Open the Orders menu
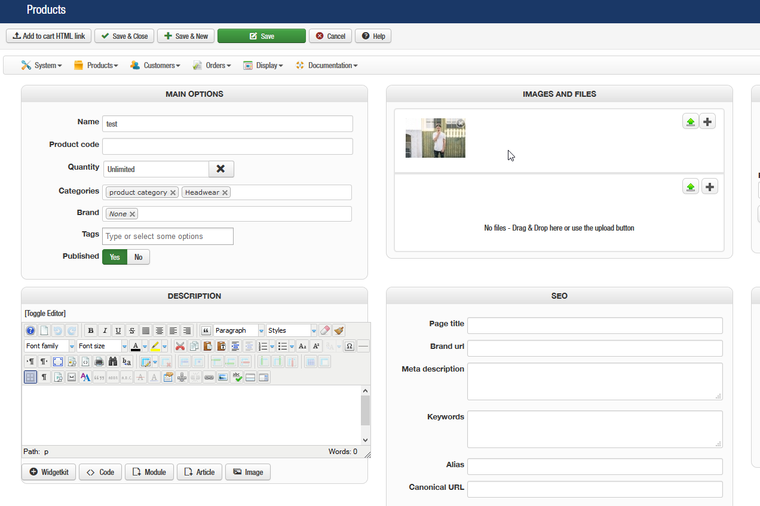Viewport: 760px width, 506px height. [212, 65]
